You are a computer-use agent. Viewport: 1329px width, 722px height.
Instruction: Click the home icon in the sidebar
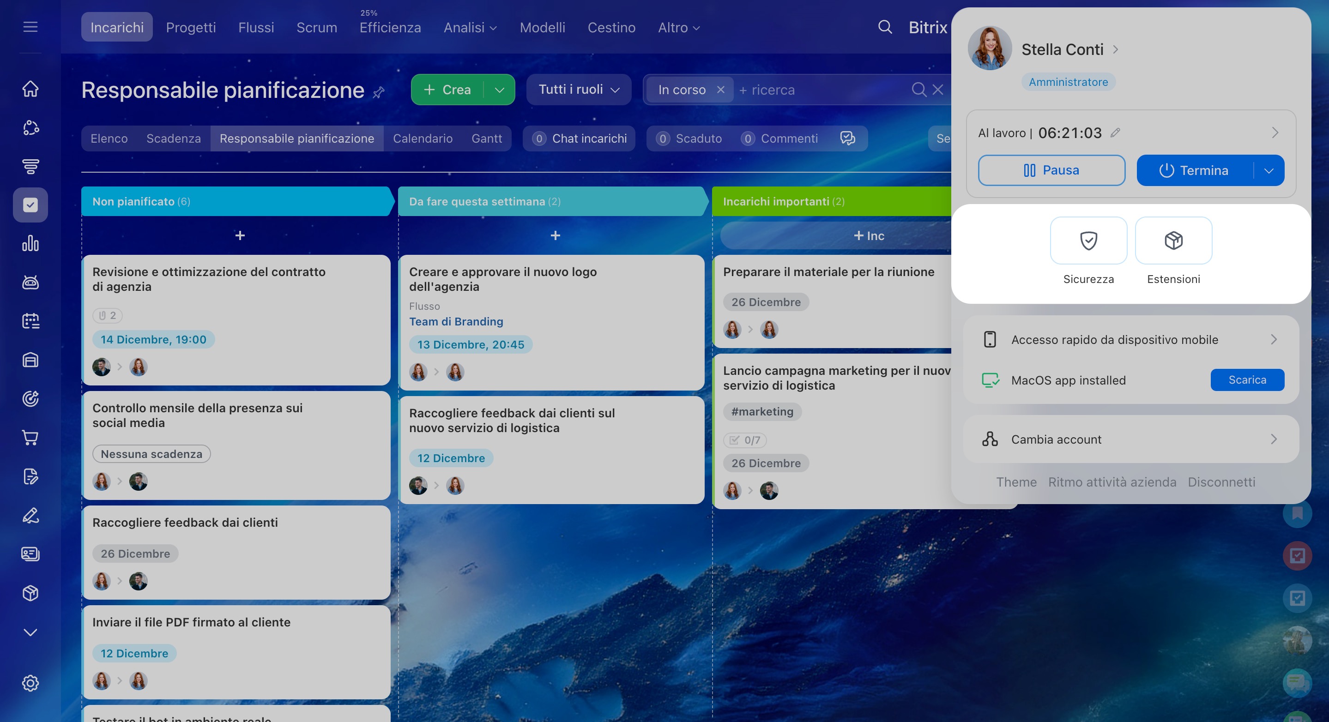[x=30, y=89]
